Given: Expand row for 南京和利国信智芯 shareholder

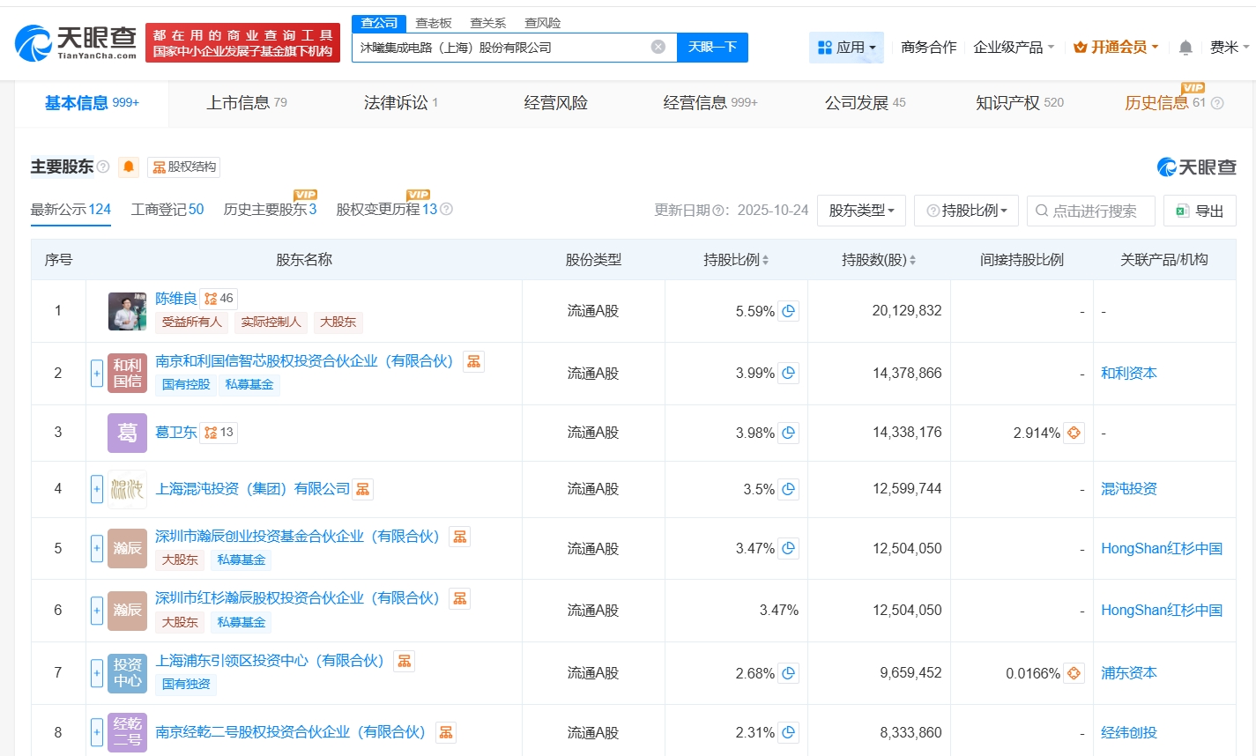Looking at the screenshot, I should tap(97, 374).
